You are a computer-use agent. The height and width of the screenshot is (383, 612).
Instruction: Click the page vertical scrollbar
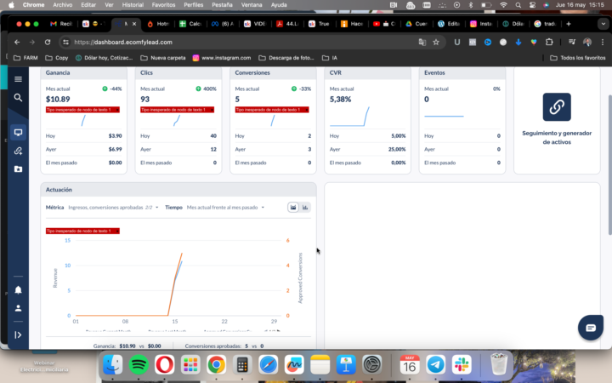coord(609,165)
